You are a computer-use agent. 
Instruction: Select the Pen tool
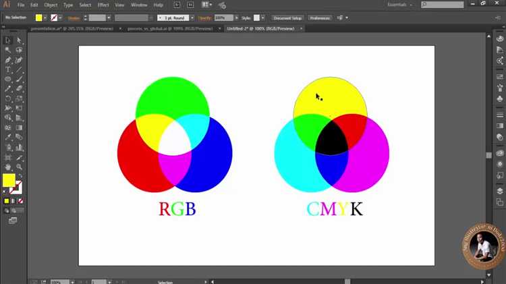tap(7, 60)
